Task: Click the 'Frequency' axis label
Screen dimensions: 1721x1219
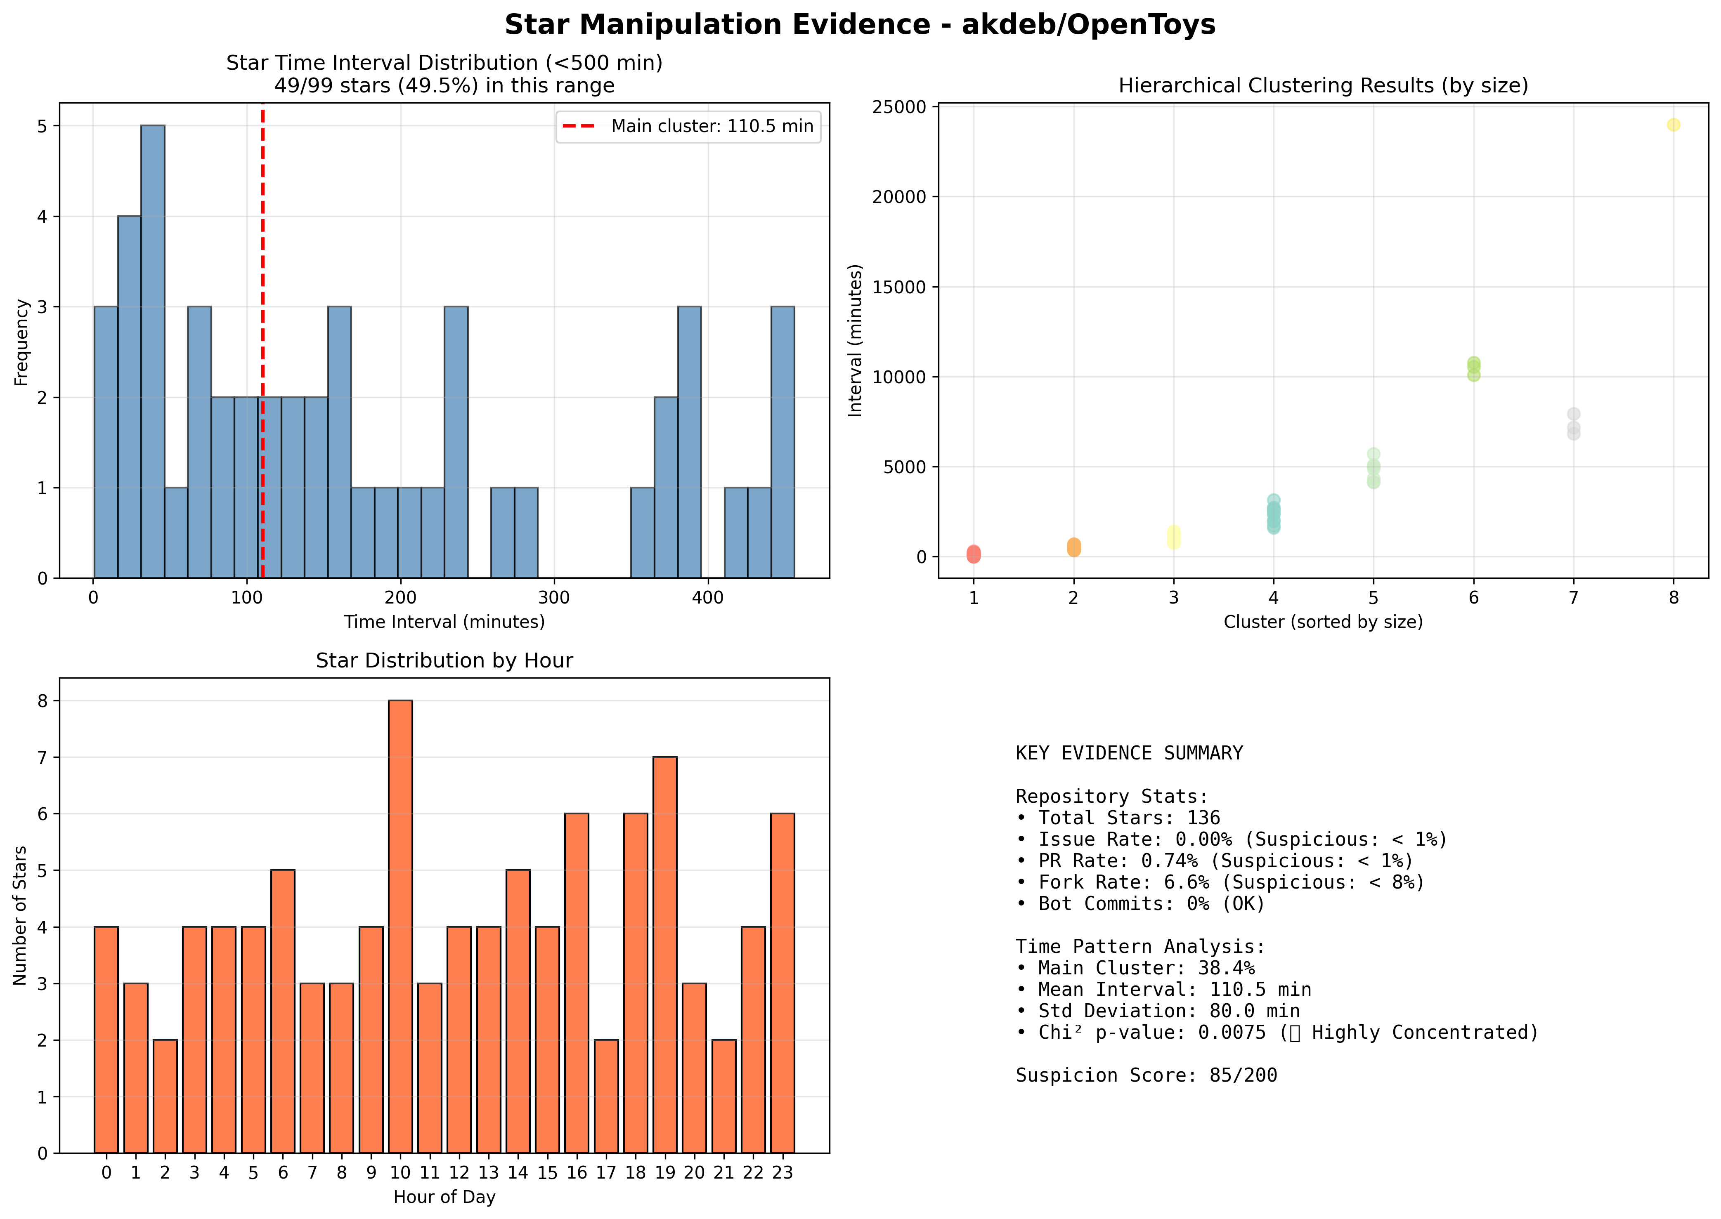Action: (x=21, y=342)
